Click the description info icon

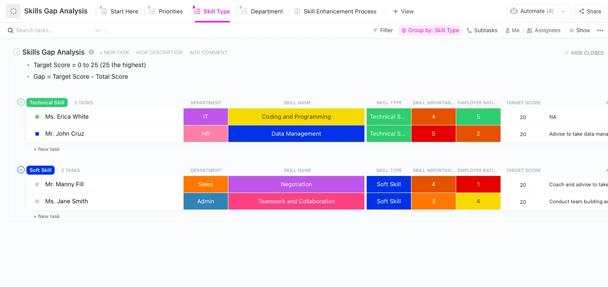pos(91,52)
